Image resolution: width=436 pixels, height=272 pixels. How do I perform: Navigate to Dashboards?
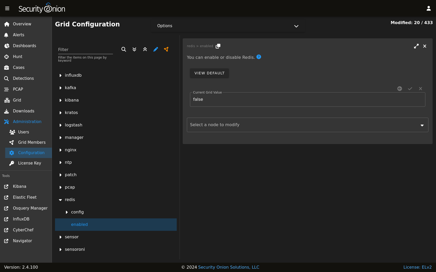click(x=26, y=46)
